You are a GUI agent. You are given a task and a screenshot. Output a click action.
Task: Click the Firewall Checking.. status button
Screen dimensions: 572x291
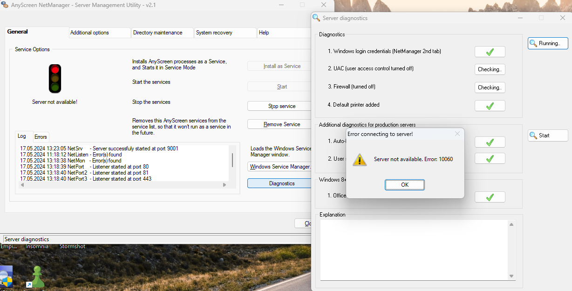(x=490, y=88)
